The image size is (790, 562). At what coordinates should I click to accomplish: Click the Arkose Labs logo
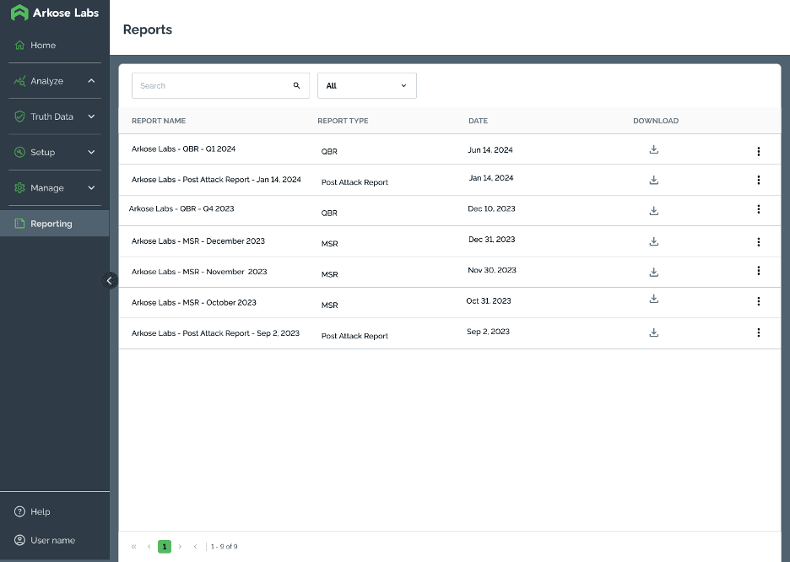click(54, 13)
